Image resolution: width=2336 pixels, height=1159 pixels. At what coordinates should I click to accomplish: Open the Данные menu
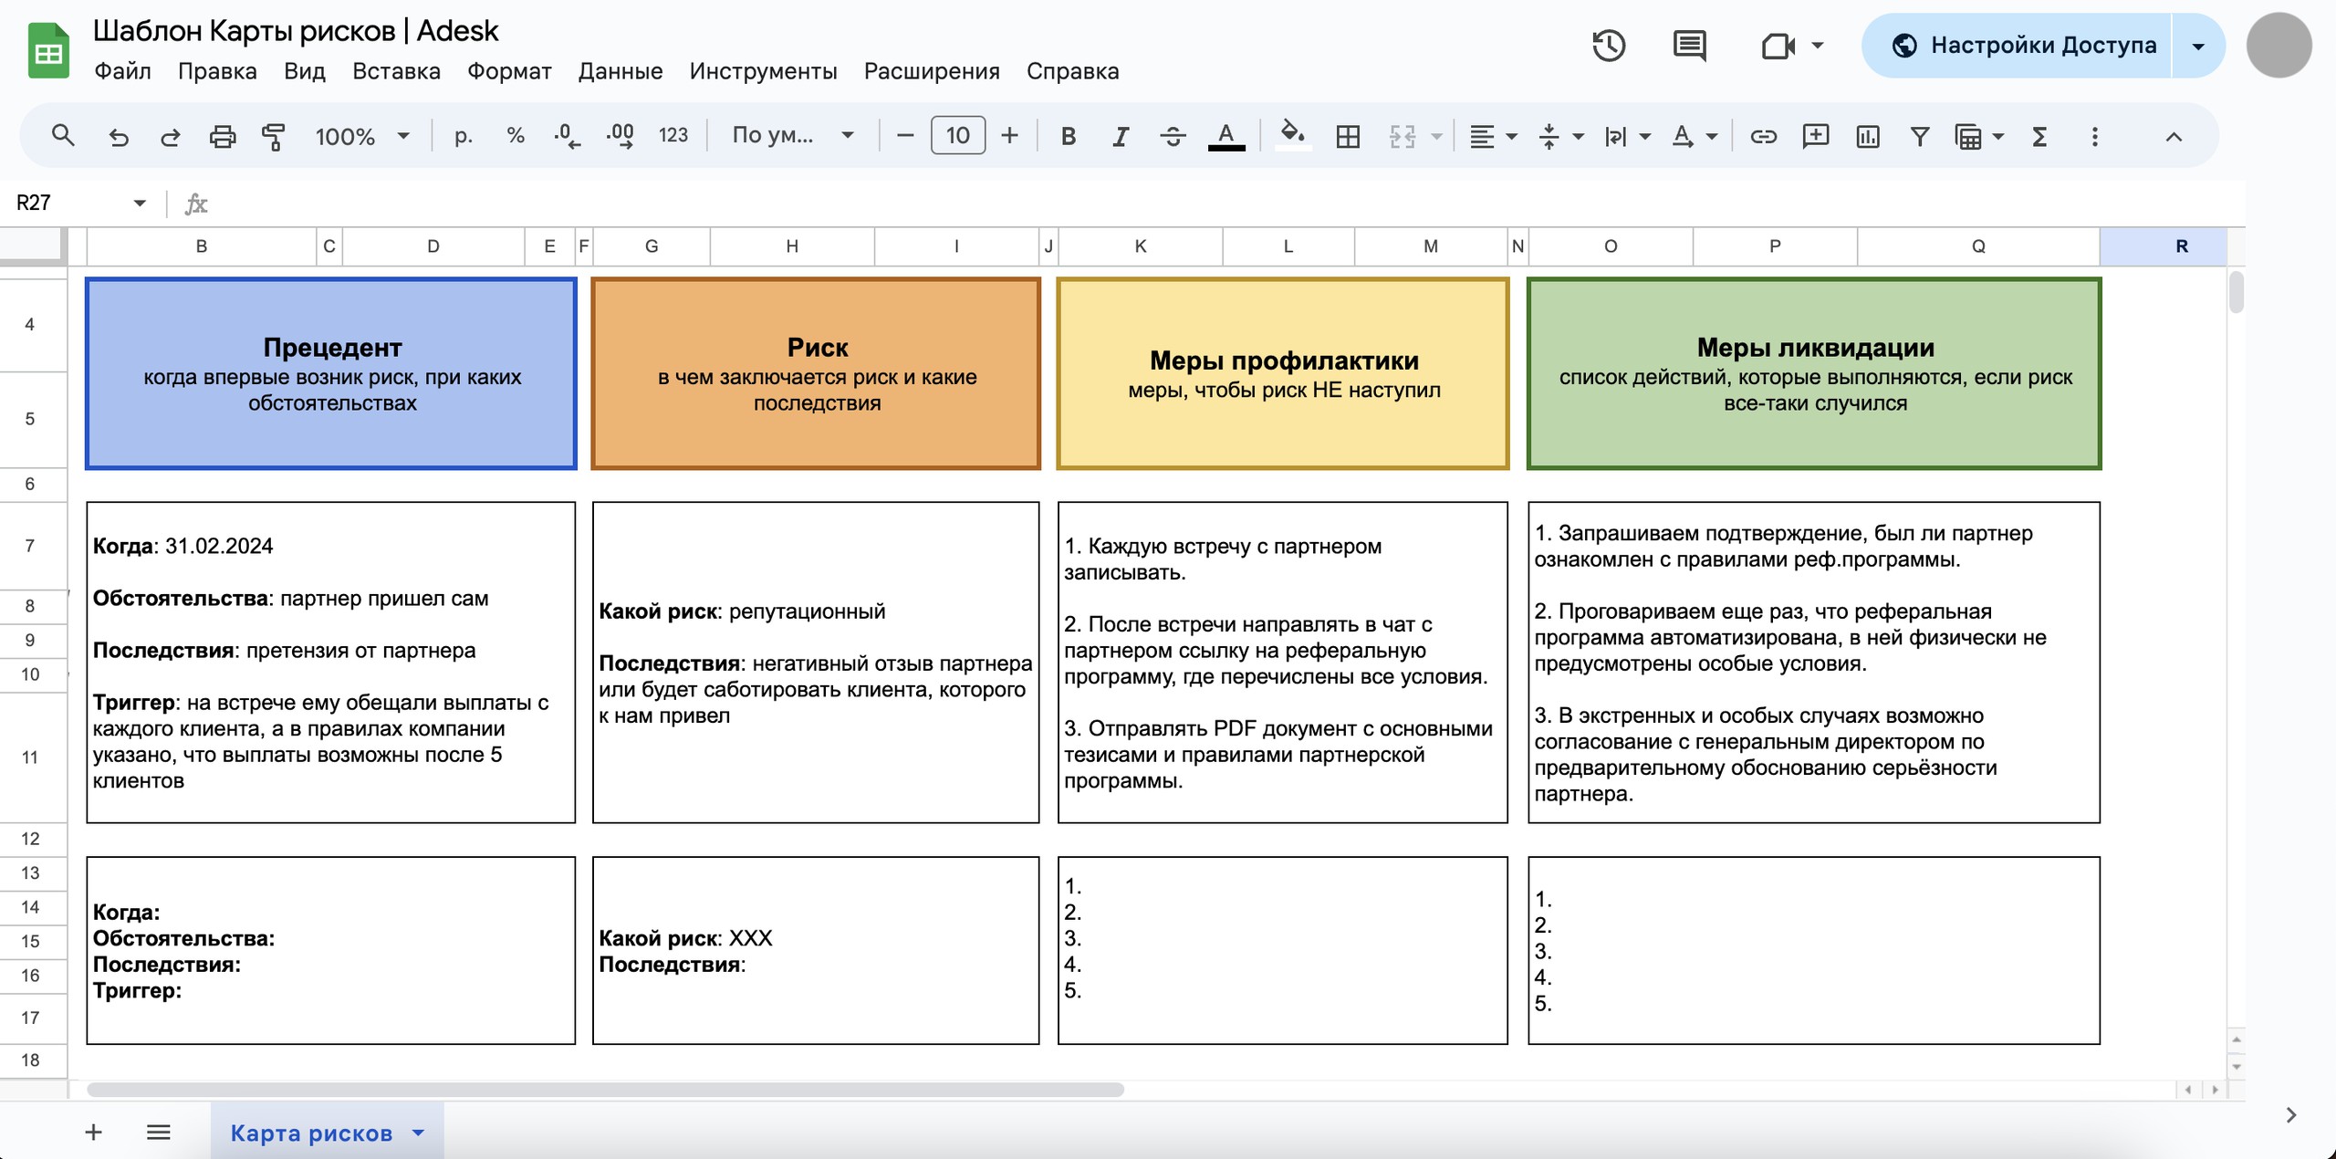pos(620,71)
